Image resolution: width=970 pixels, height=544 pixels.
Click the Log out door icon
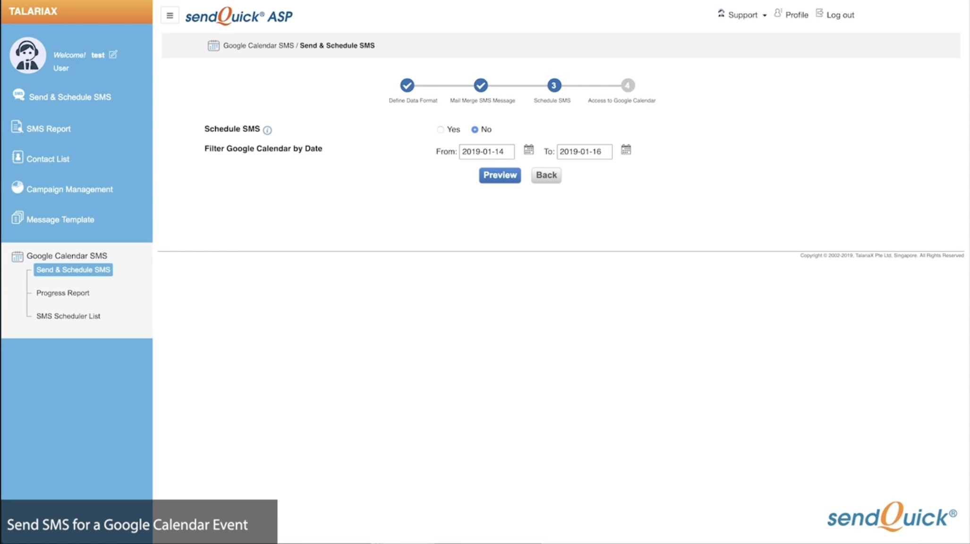pyautogui.click(x=819, y=13)
